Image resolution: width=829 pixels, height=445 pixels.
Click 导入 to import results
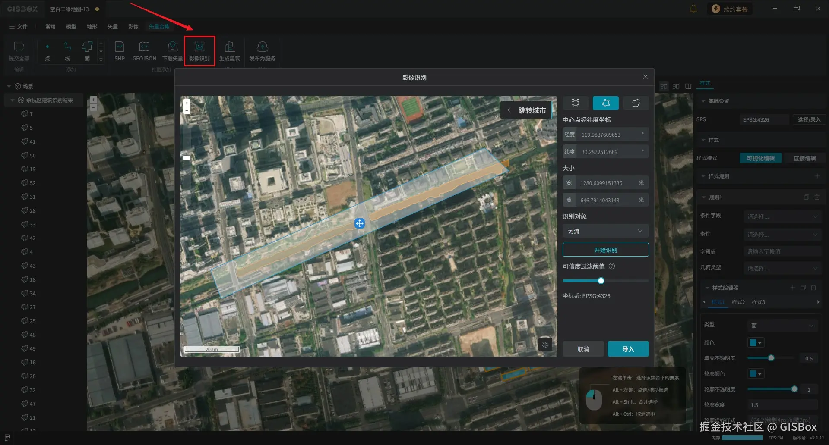coord(628,349)
